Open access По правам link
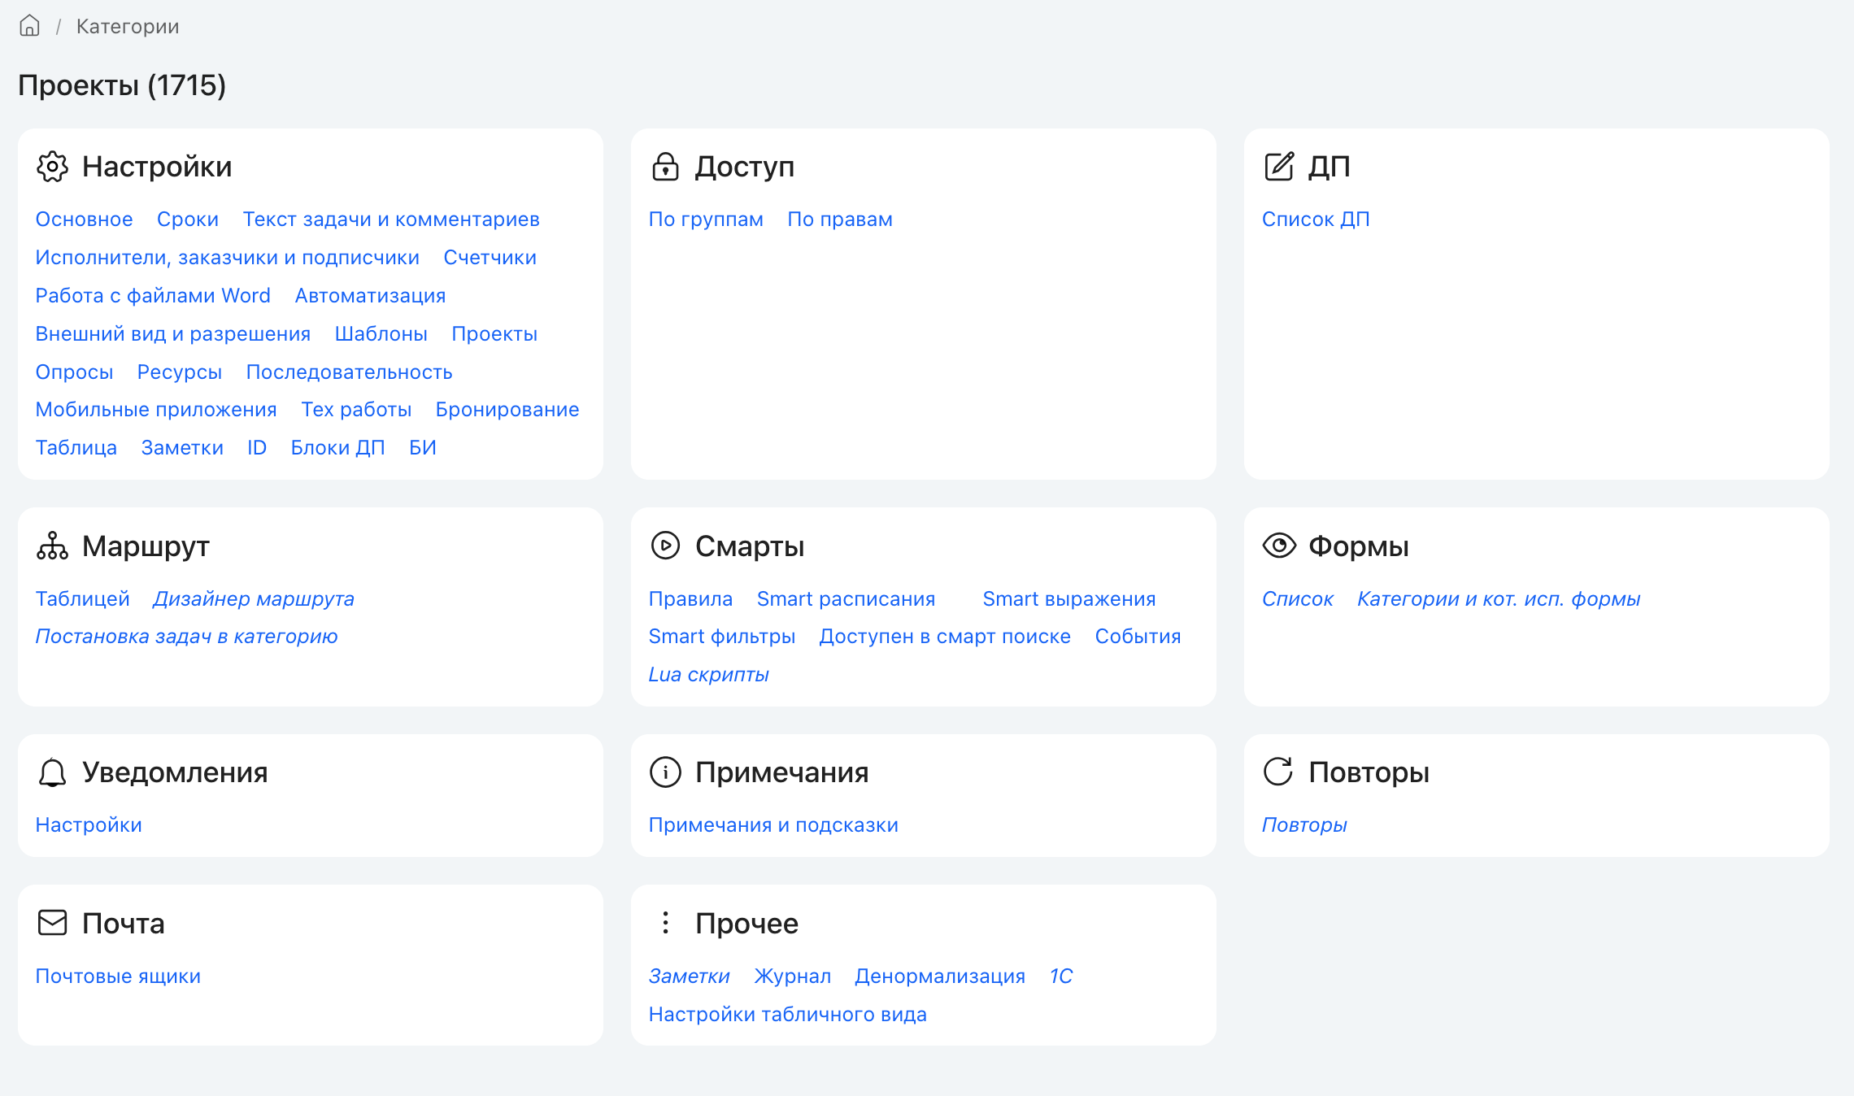The width and height of the screenshot is (1854, 1096). pos(840,220)
